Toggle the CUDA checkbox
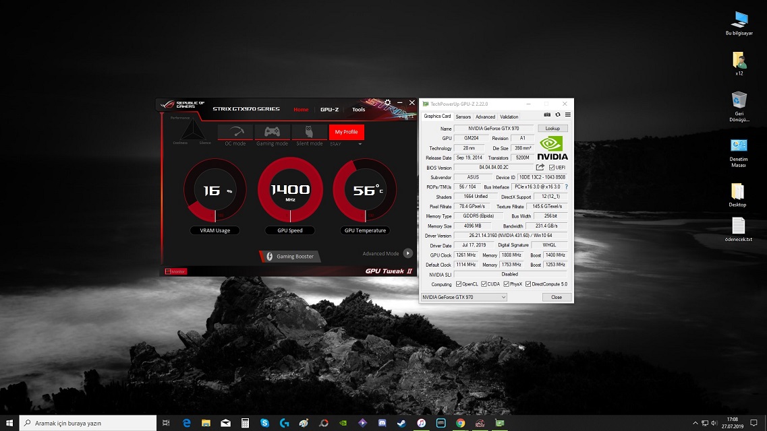Viewport: 767px width, 431px height. click(484, 284)
